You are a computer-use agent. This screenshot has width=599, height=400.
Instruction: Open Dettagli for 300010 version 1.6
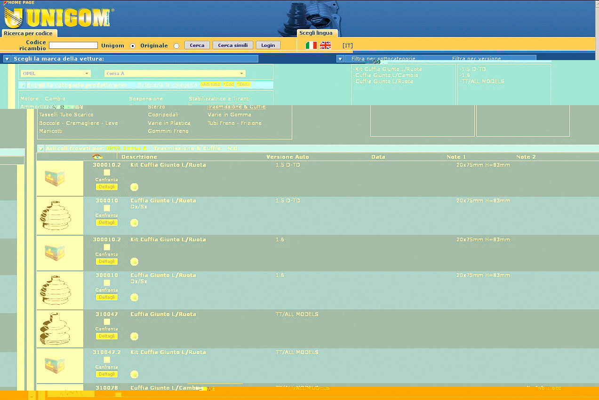(x=107, y=297)
